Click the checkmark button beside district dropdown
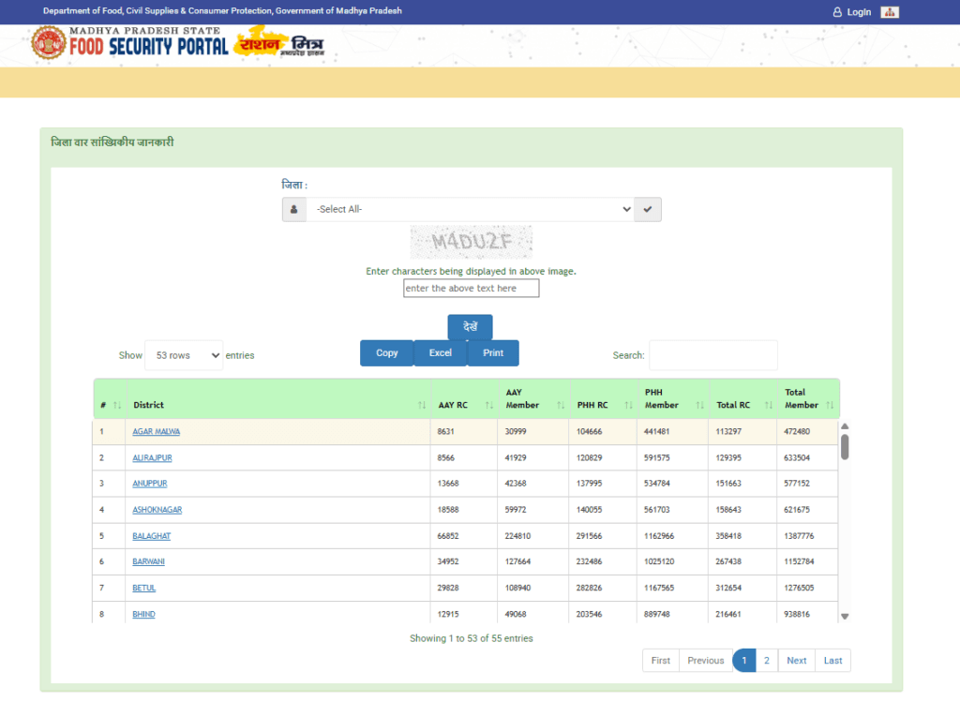Image resolution: width=960 pixels, height=702 pixels. 647,209
